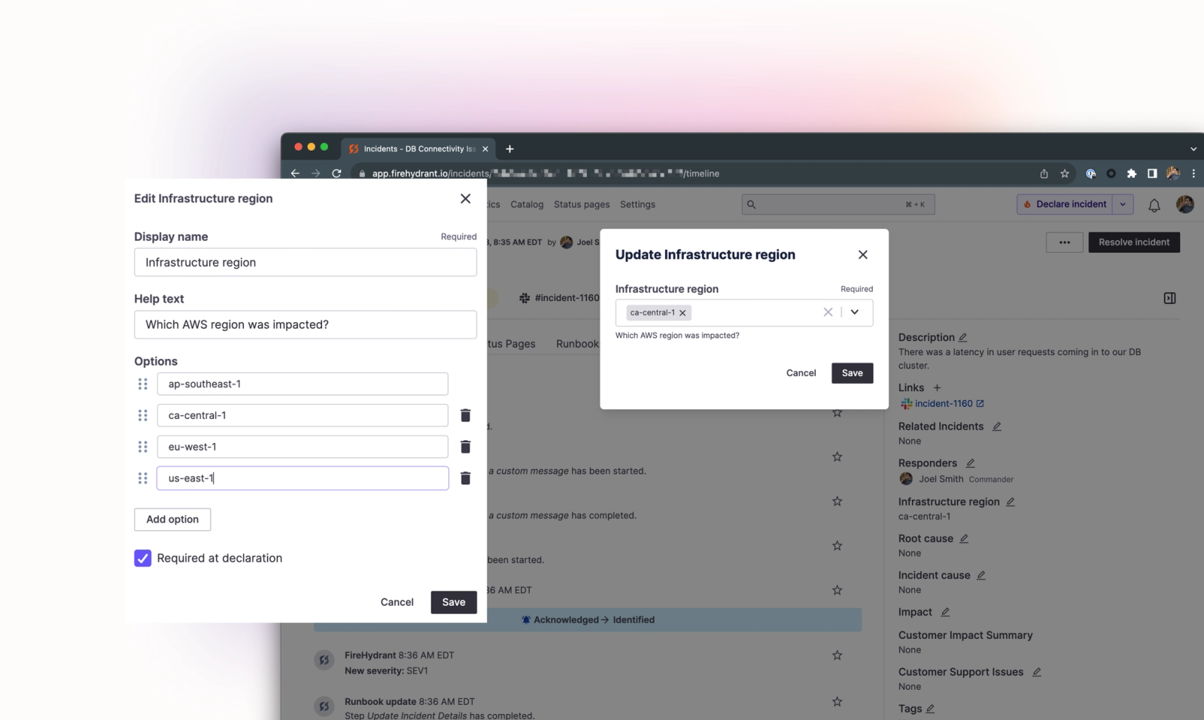Image resolution: width=1204 pixels, height=720 pixels.
Task: Toggle the Required at declaration checkbox
Action: pyautogui.click(x=143, y=558)
